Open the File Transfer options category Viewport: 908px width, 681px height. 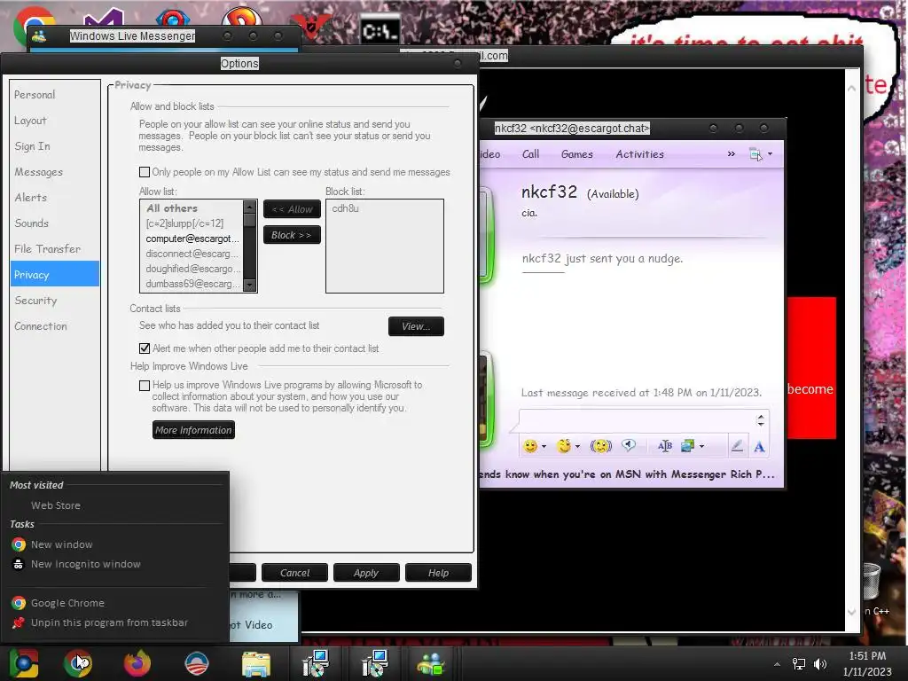pyautogui.click(x=54, y=249)
